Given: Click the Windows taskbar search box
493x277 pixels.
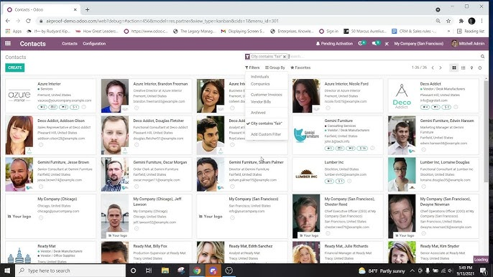Looking at the screenshot, I should coord(70,271).
